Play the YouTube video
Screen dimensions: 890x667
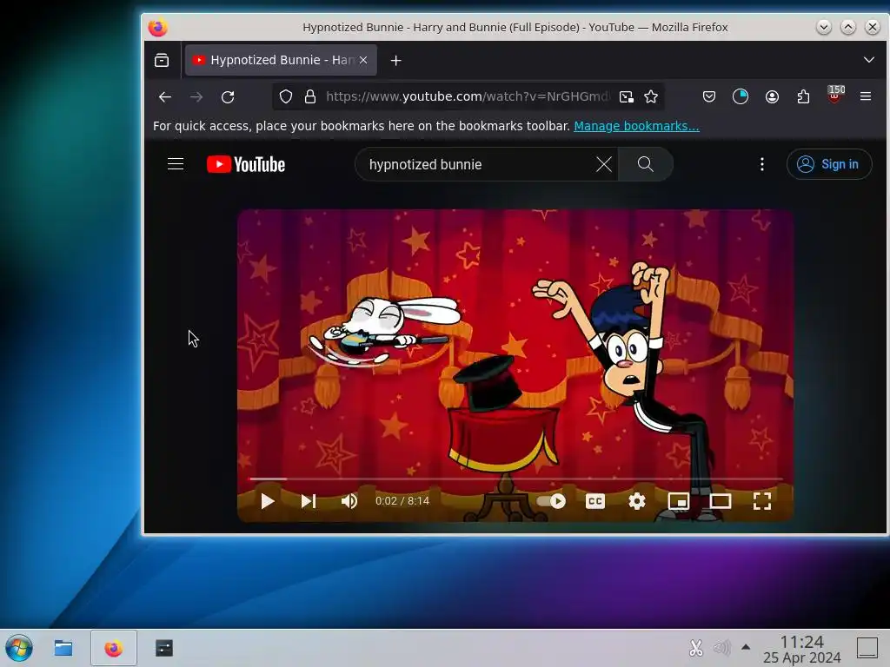[268, 501]
